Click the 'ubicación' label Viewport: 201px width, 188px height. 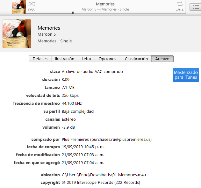[x=50, y=175]
